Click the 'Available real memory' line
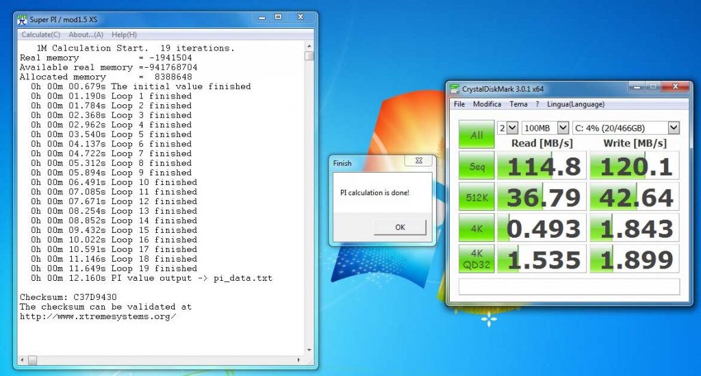This screenshot has height=376, width=701. point(108,68)
